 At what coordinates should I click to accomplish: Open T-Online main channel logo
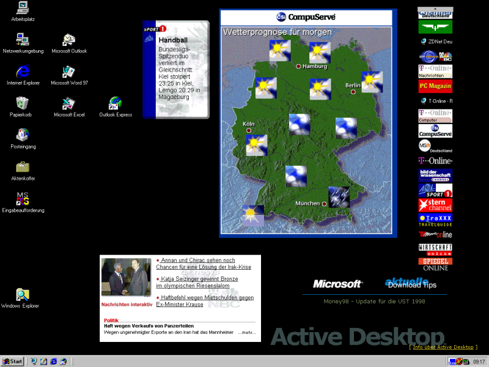435,161
